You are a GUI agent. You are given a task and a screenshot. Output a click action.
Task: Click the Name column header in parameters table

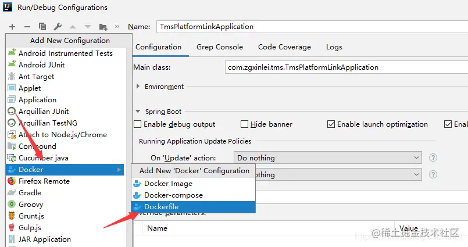(x=158, y=228)
